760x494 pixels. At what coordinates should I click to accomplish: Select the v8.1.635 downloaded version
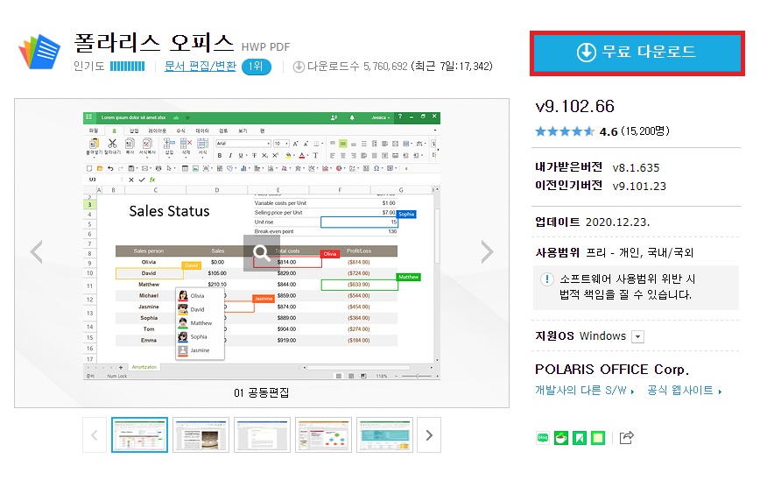coord(636,168)
